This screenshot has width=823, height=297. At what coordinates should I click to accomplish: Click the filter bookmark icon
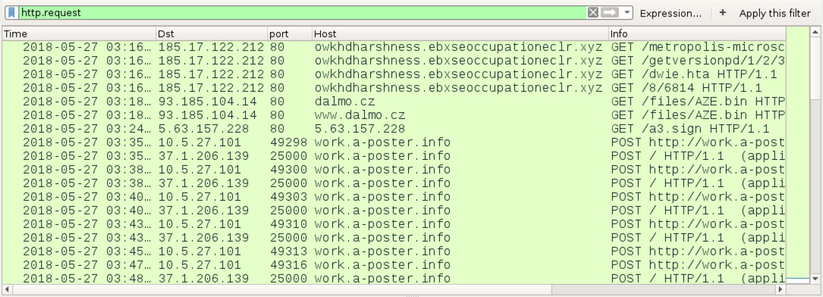point(11,13)
